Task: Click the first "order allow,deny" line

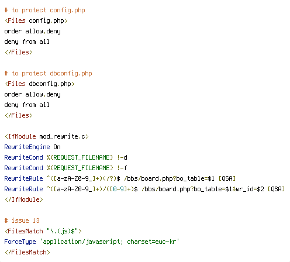Action: pyautogui.click(x=32, y=31)
